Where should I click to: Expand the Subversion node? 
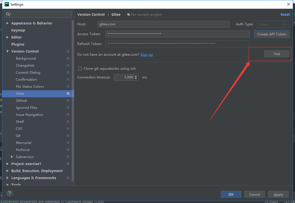12,157
